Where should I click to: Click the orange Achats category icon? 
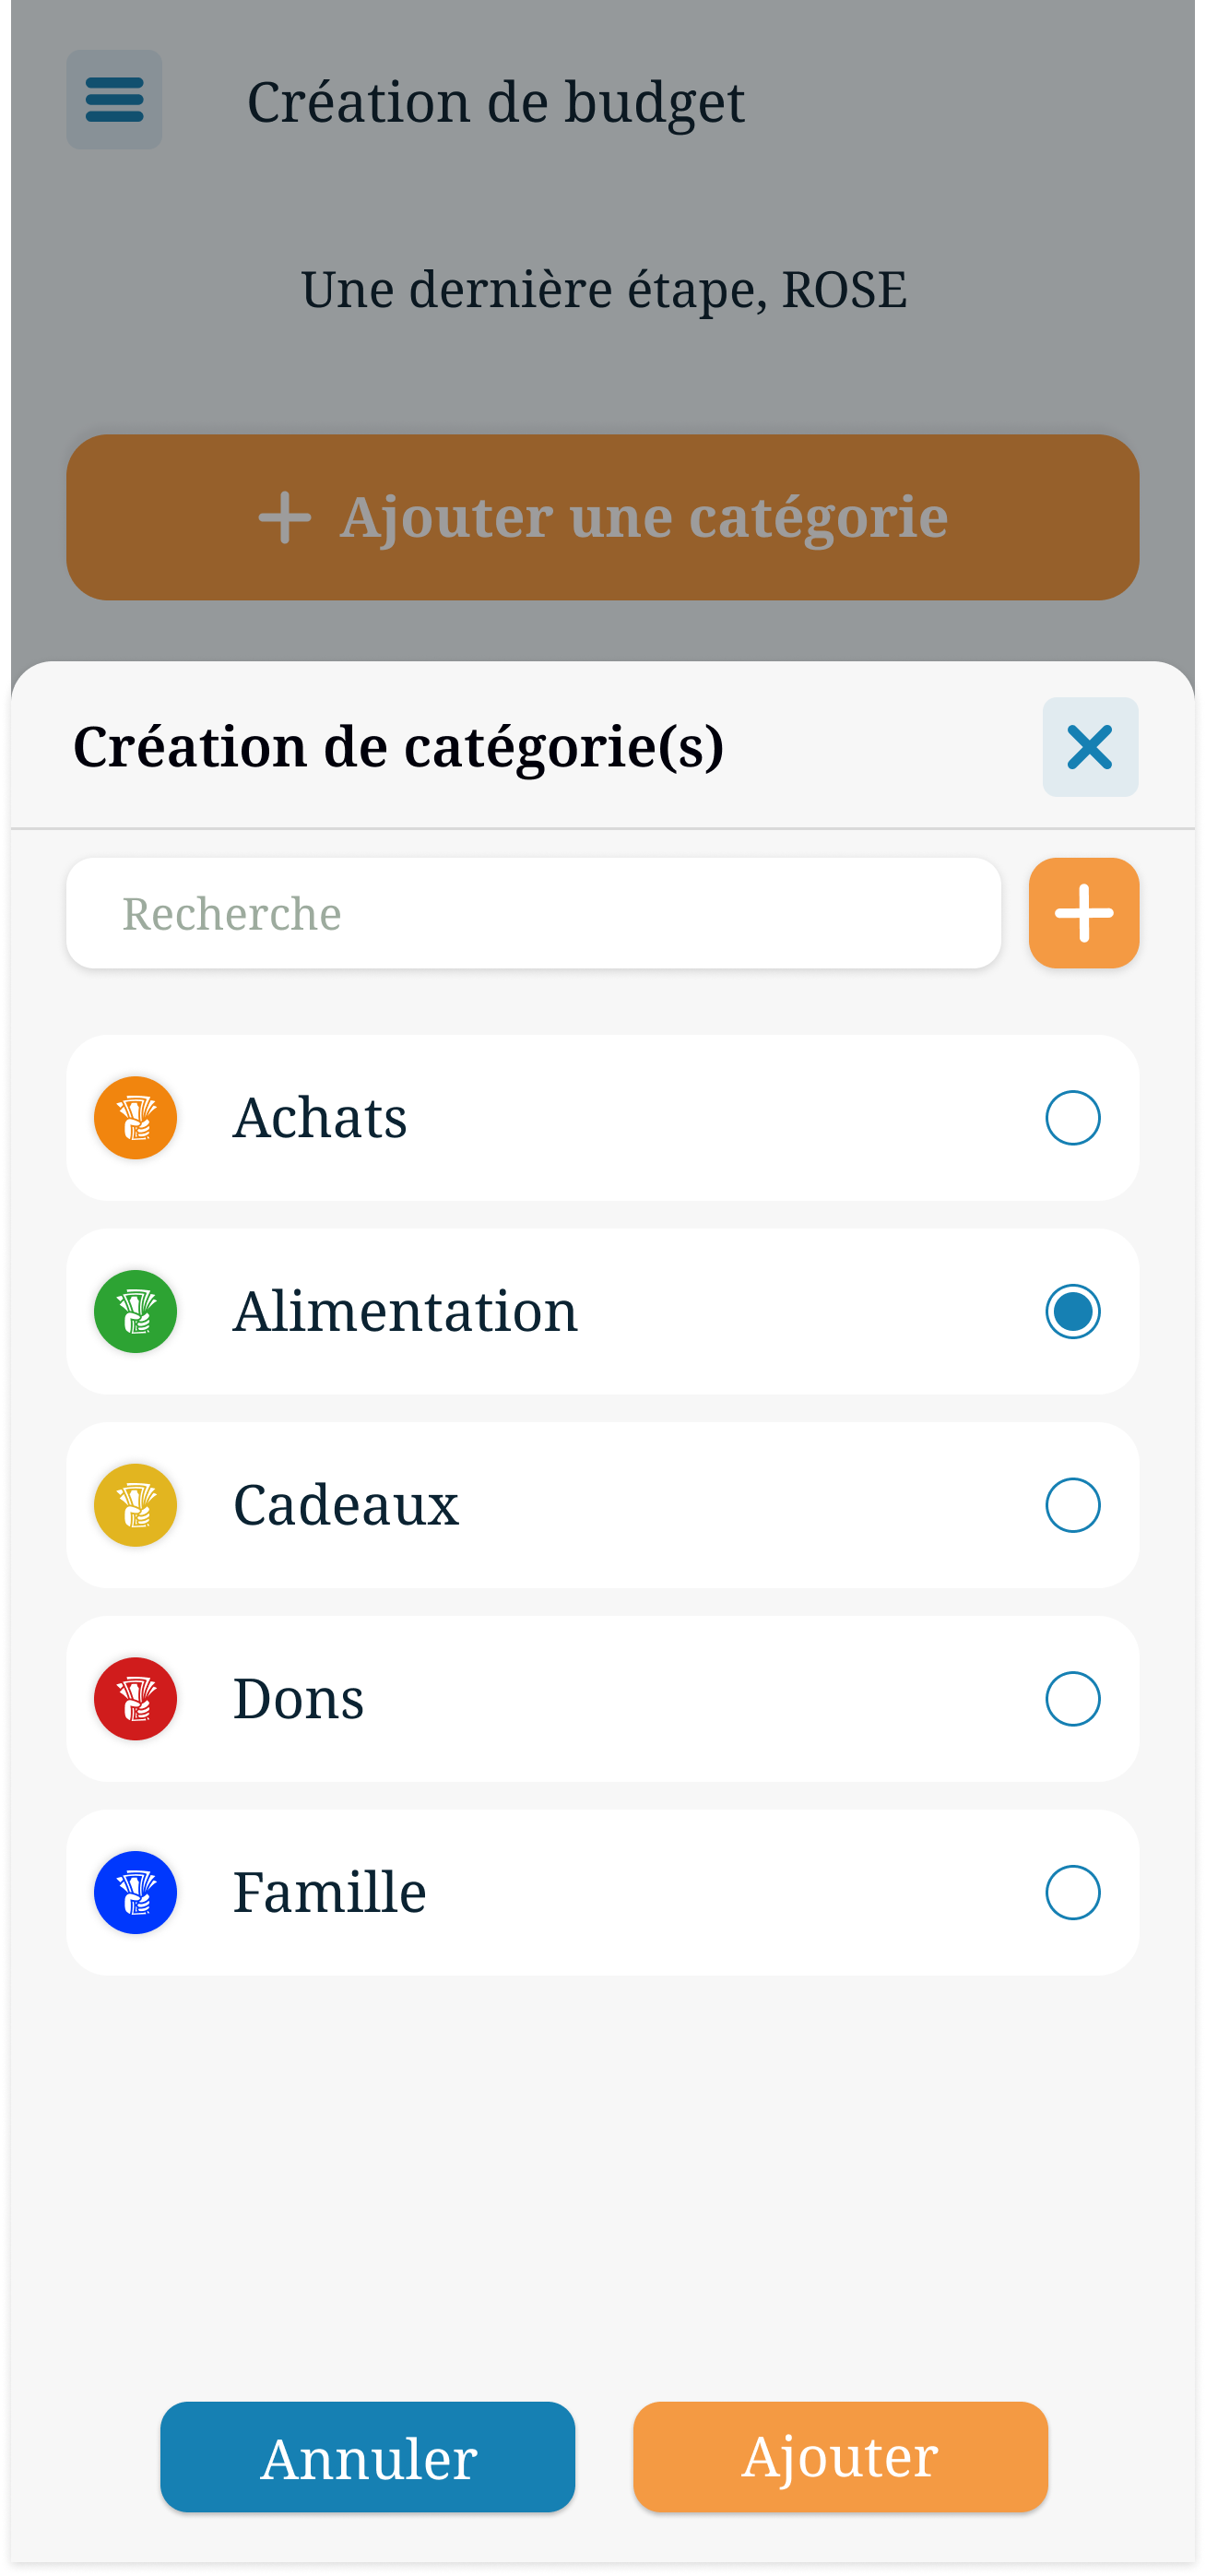point(135,1118)
